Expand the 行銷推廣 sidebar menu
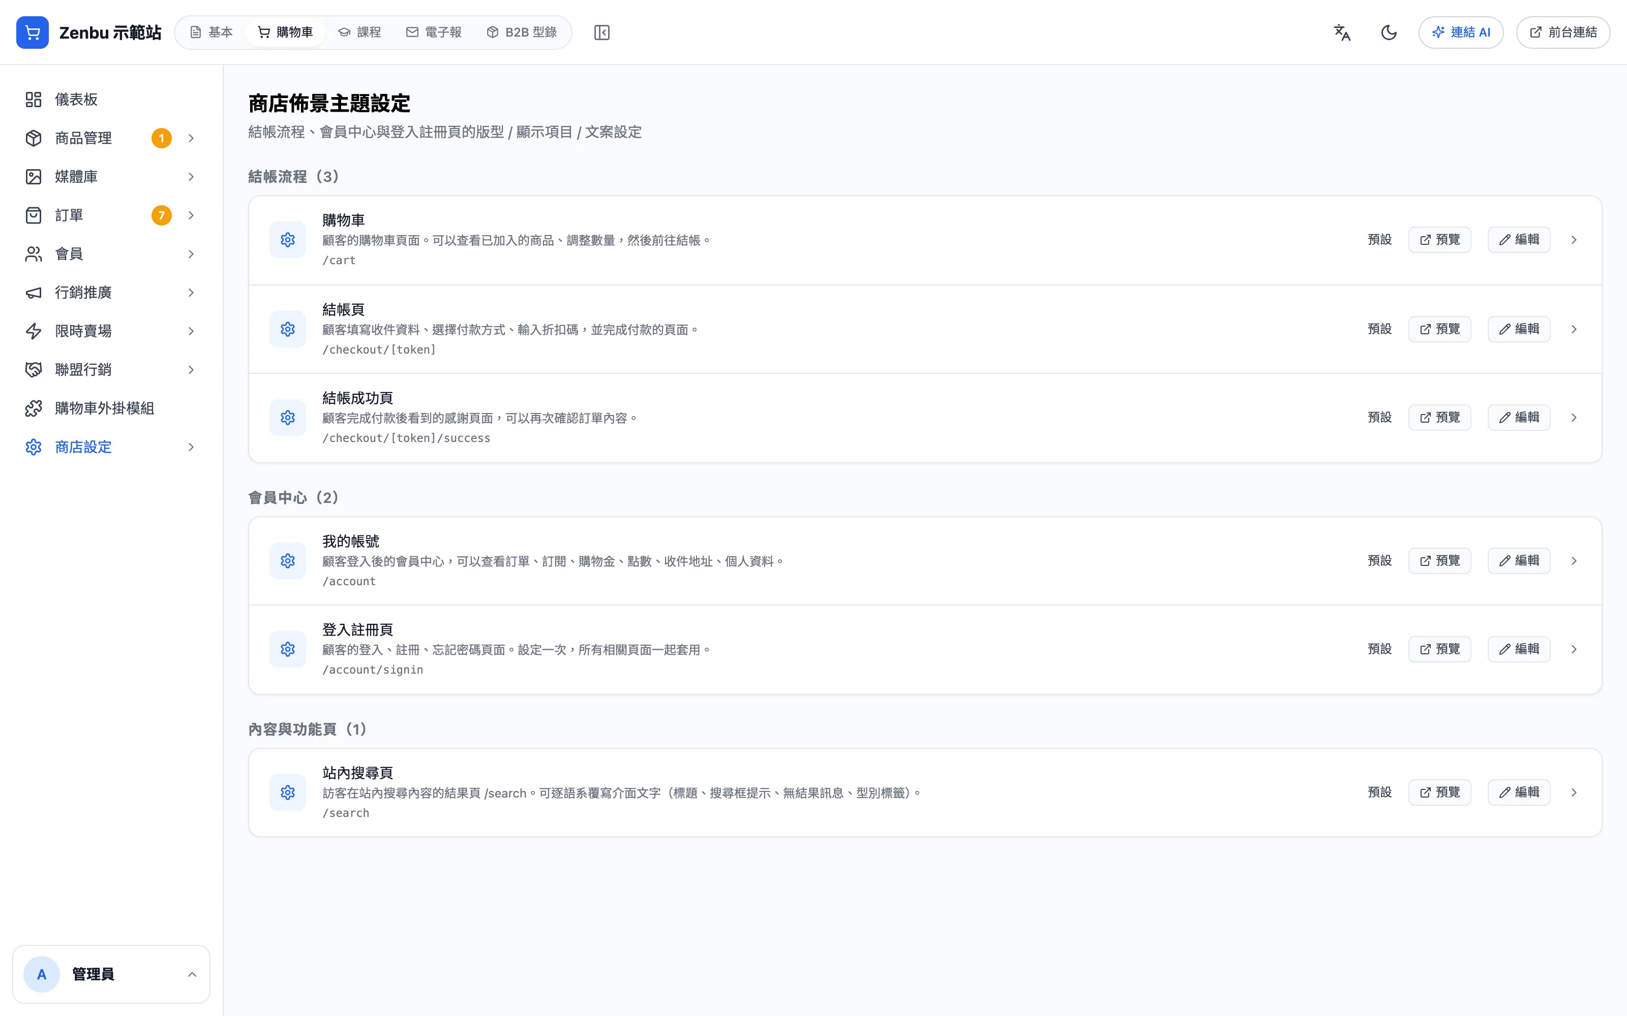This screenshot has height=1016, width=1627. [191, 293]
